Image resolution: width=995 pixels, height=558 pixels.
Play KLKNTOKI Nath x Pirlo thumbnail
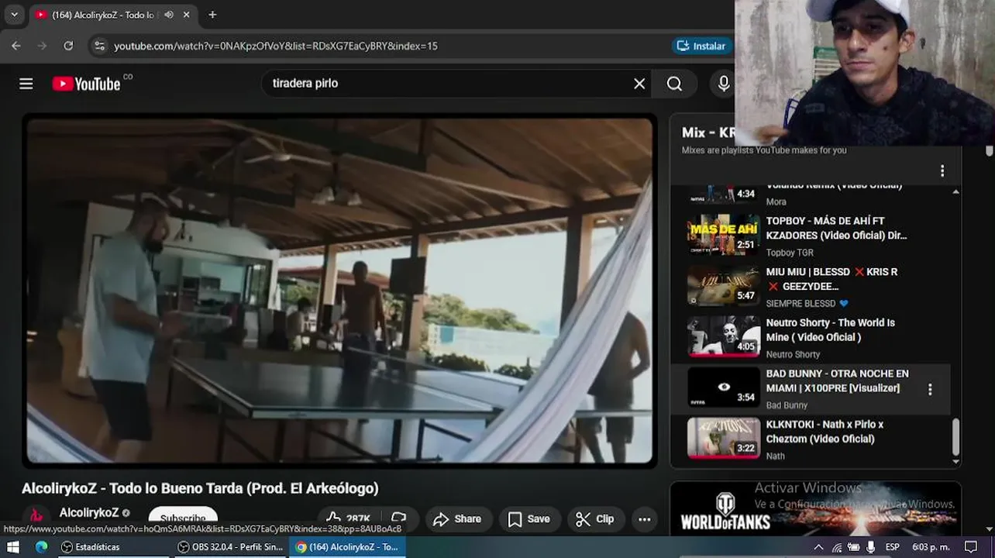pyautogui.click(x=724, y=438)
